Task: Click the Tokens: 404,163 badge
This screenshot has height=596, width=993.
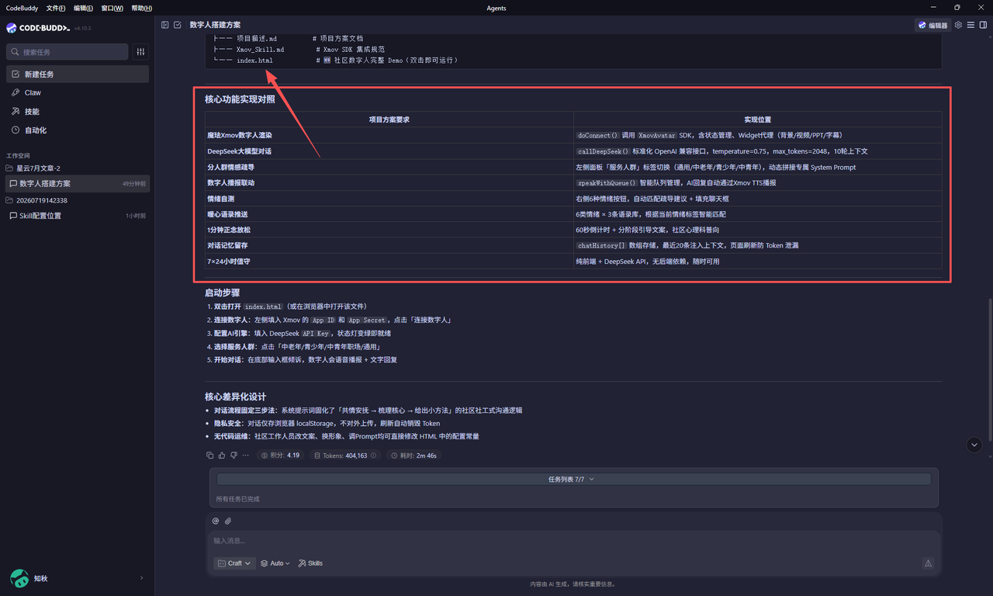Action: point(345,456)
